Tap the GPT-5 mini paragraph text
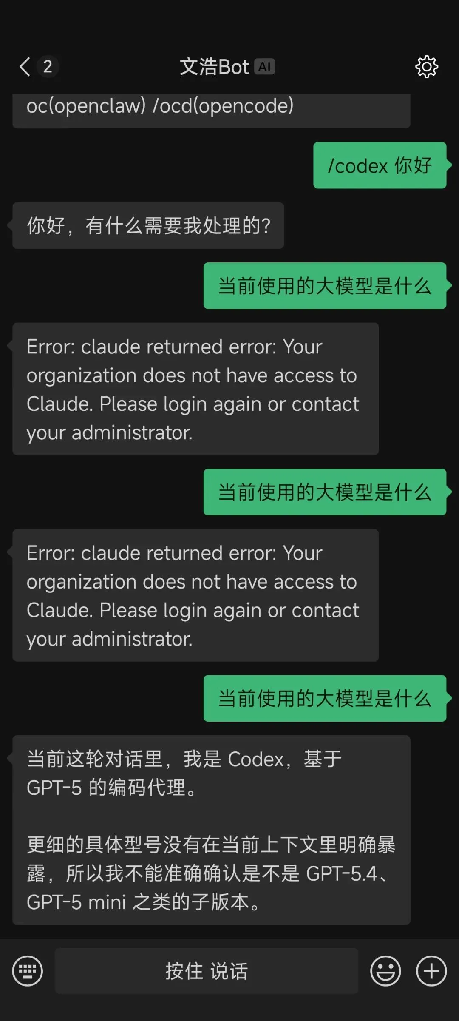The width and height of the screenshot is (459, 1021). click(x=211, y=873)
